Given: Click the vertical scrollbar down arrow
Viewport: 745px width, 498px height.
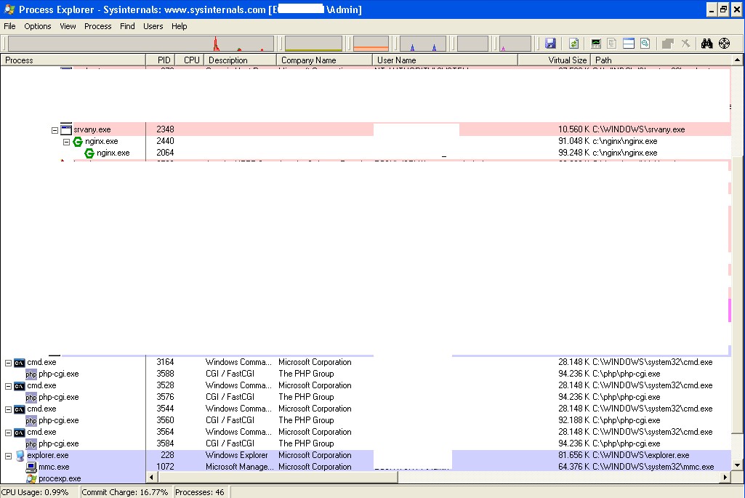Looking at the screenshot, I should (737, 465).
